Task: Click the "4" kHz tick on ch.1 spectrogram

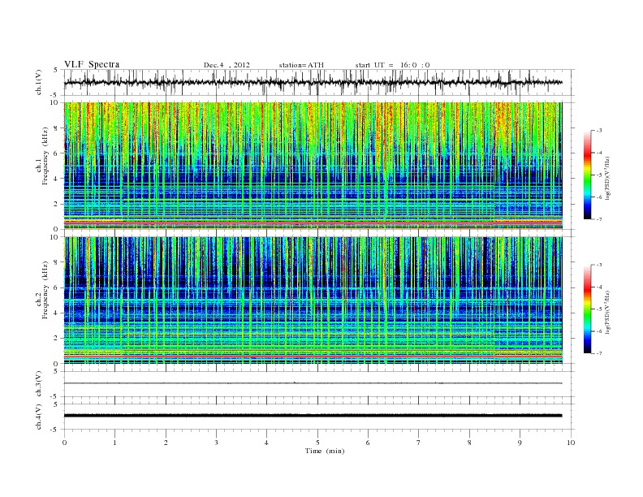Action: pos(56,179)
